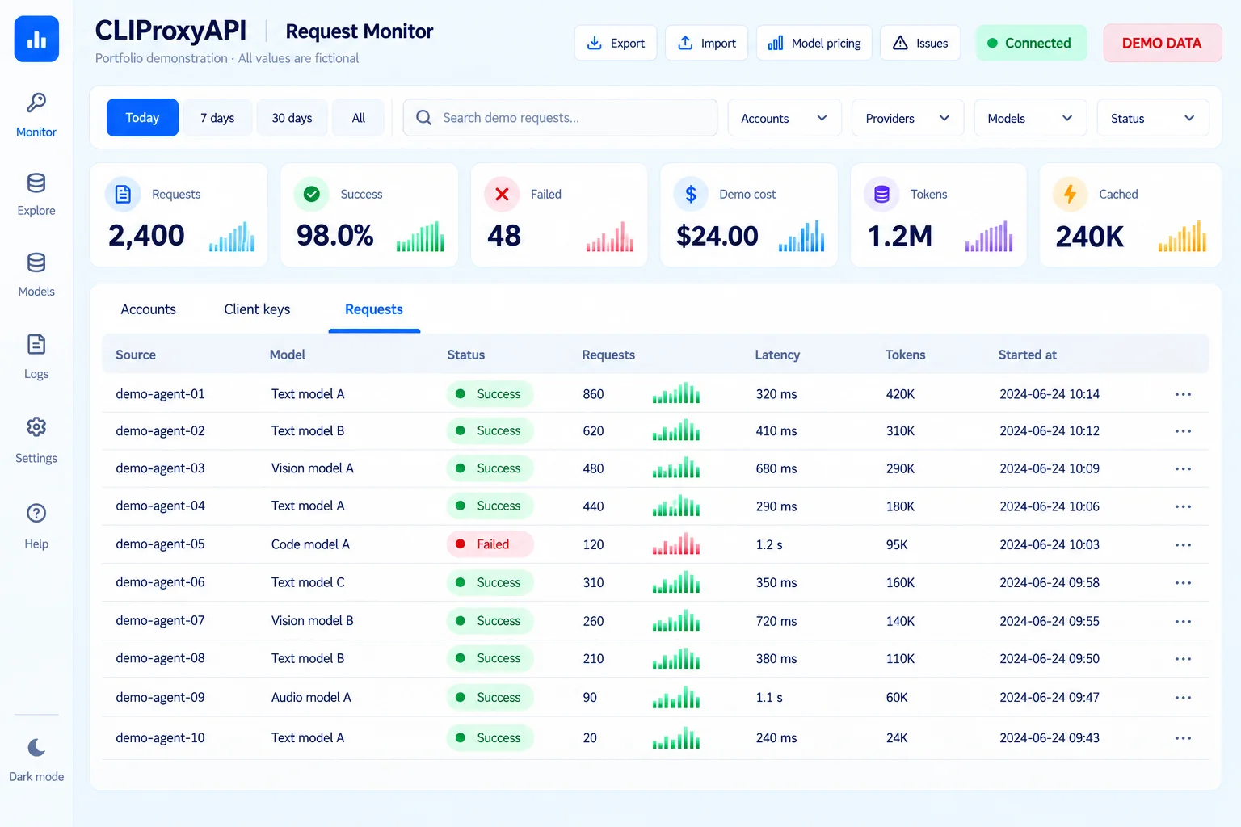Screen dimensions: 1241x827
Task: Sort by the Tokens column header
Action: click(x=905, y=355)
